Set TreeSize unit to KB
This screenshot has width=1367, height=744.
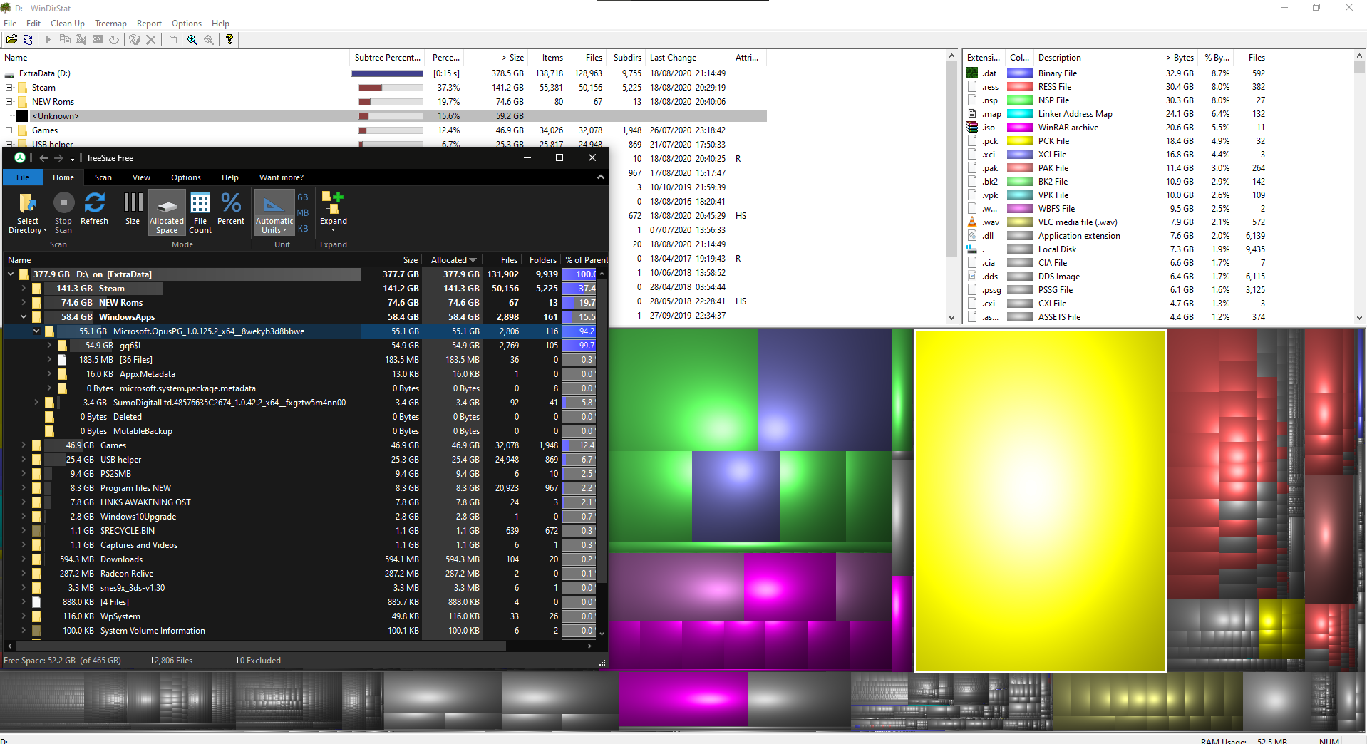pyautogui.click(x=303, y=229)
